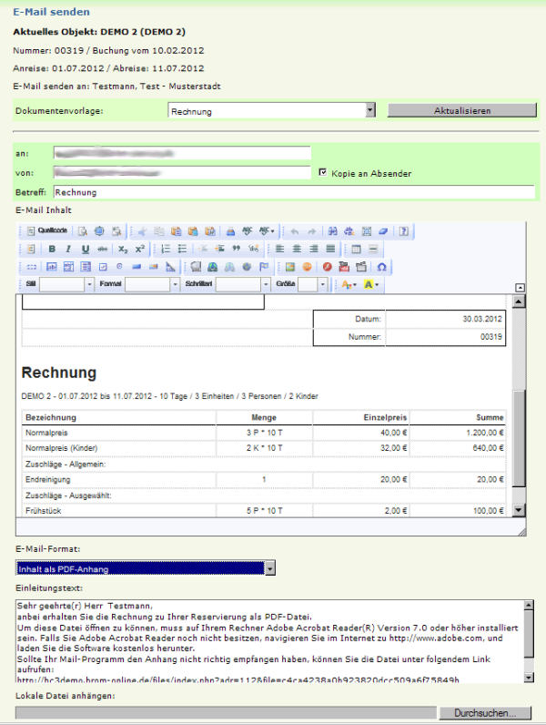Run the ABC spell check icon
This screenshot has width=546, height=725.
pos(248,230)
